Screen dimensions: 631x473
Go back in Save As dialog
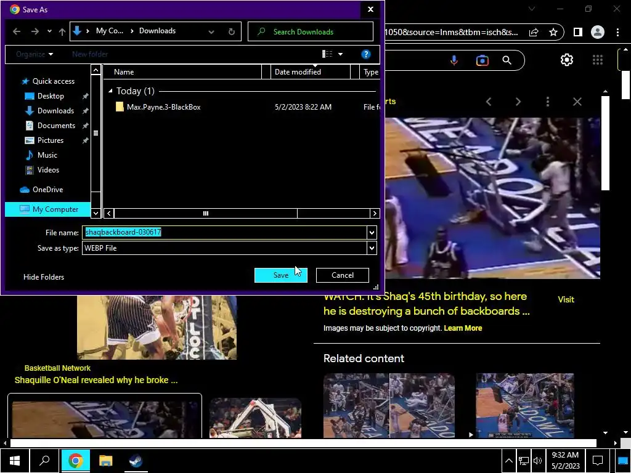point(17,31)
